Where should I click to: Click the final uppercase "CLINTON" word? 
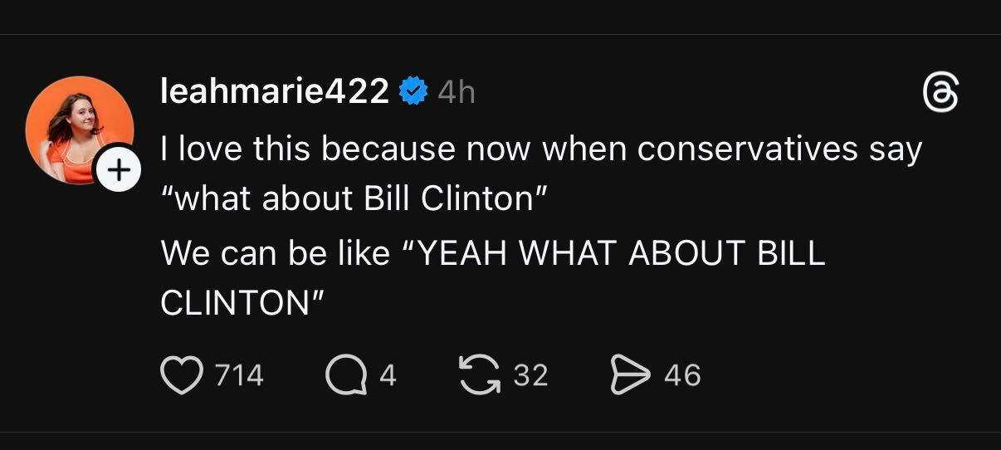pyautogui.click(x=234, y=303)
